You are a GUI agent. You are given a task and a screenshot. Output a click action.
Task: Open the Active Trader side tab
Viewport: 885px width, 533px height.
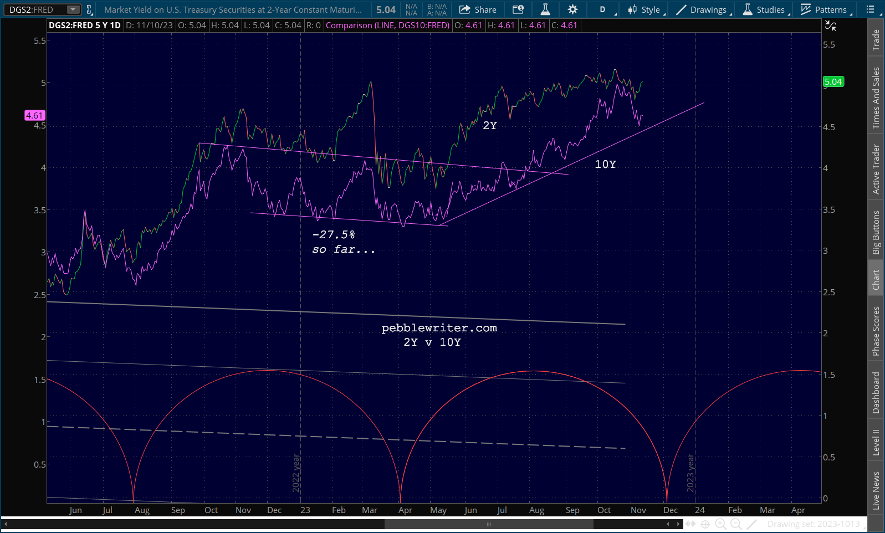[x=876, y=170]
